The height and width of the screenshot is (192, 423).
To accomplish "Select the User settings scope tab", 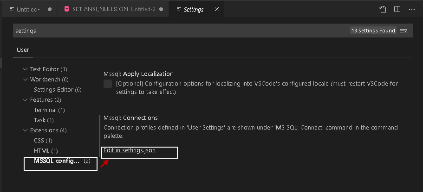I will point(23,50).
